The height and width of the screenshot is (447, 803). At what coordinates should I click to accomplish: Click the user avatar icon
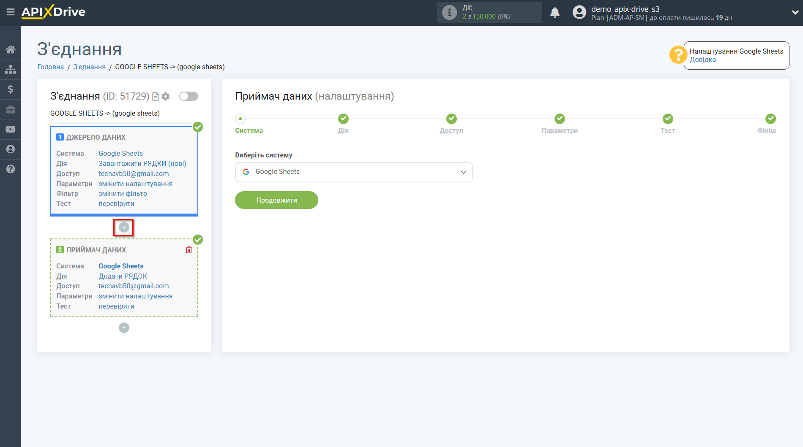click(579, 12)
